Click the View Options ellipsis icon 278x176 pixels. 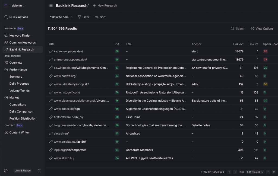coord(252,28)
